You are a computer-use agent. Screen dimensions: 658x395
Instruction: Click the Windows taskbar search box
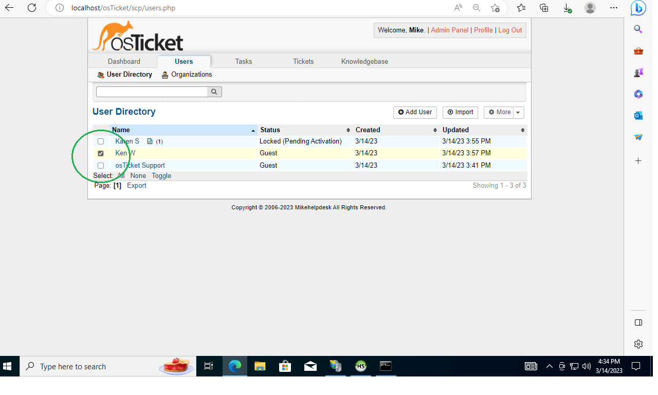[108, 366]
